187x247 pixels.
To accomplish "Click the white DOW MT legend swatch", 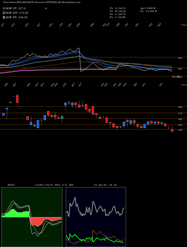I will tap(4, 13).
